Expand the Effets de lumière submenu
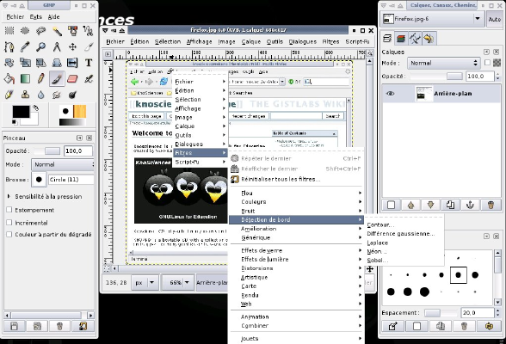This screenshot has width=506, height=344. tap(296, 259)
